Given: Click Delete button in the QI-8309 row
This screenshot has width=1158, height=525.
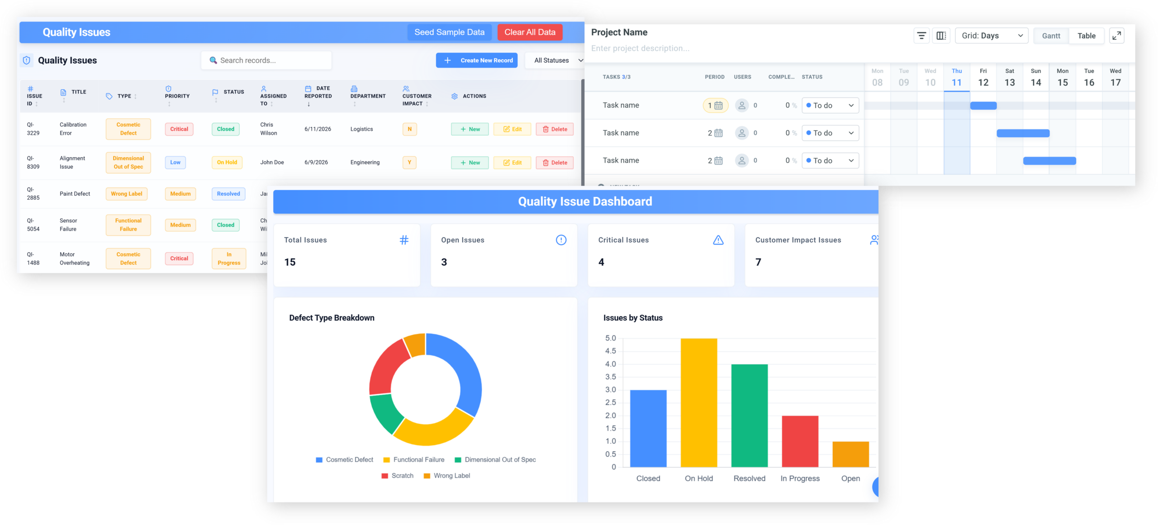Looking at the screenshot, I should (555, 163).
